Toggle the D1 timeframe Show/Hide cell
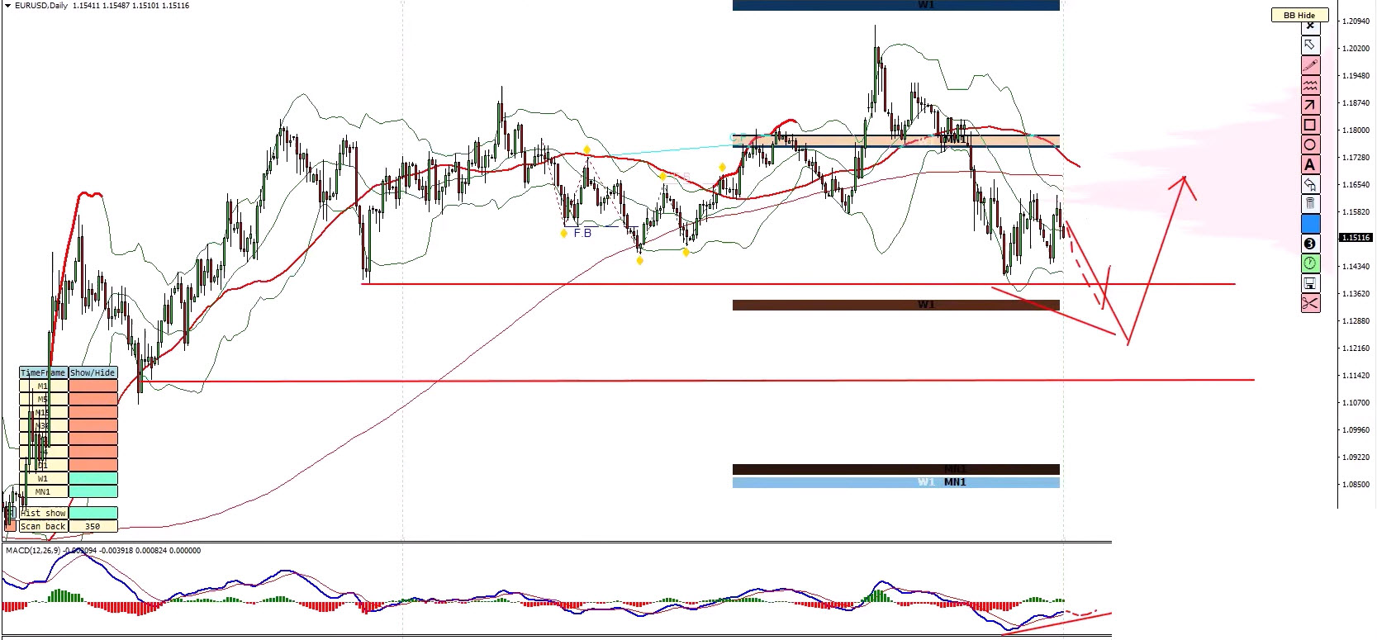Screen dimensions: 1377x640 (93, 465)
